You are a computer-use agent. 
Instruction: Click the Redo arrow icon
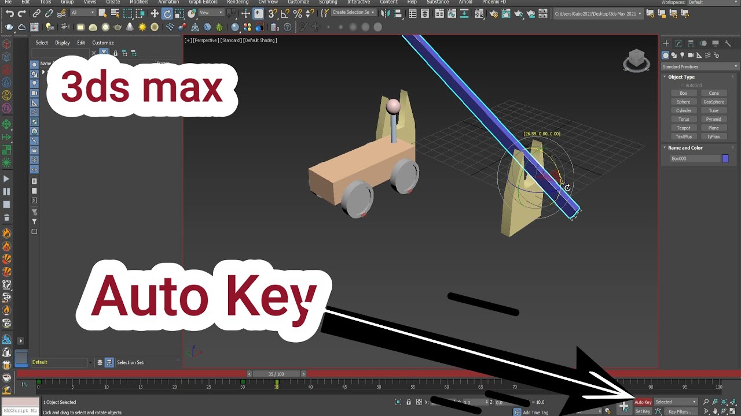point(22,13)
